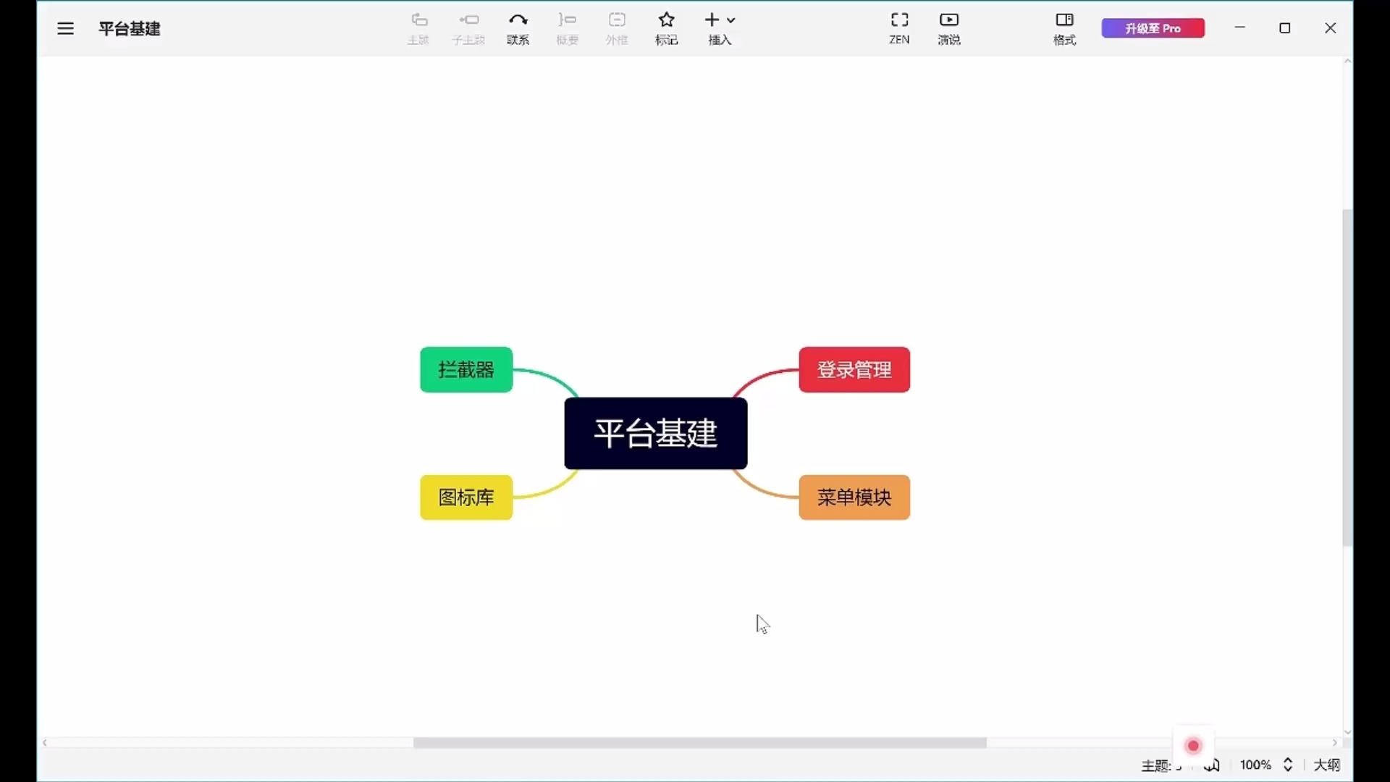The width and height of the screenshot is (1390, 782).
Task: Select the central 平台基建 topic
Action: [655, 433]
